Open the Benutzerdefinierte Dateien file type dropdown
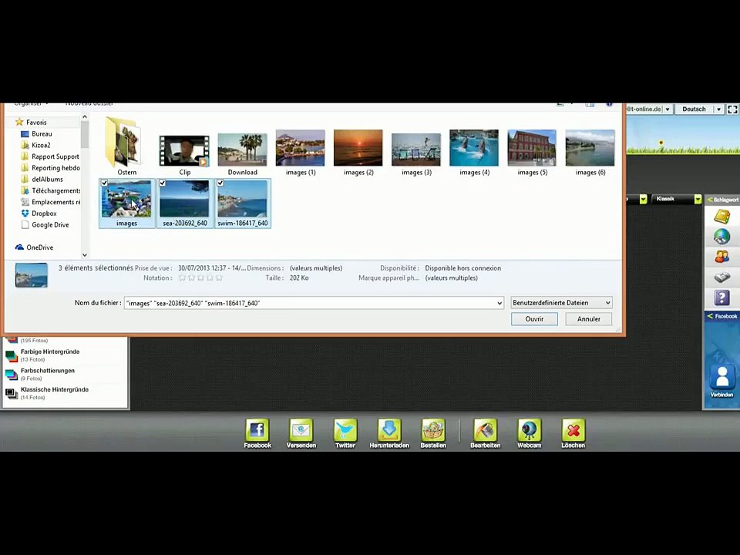 tap(562, 302)
